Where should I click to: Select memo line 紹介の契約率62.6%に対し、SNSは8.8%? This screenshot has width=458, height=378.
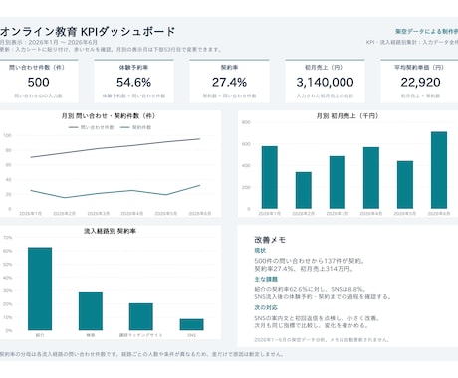coord(310,289)
